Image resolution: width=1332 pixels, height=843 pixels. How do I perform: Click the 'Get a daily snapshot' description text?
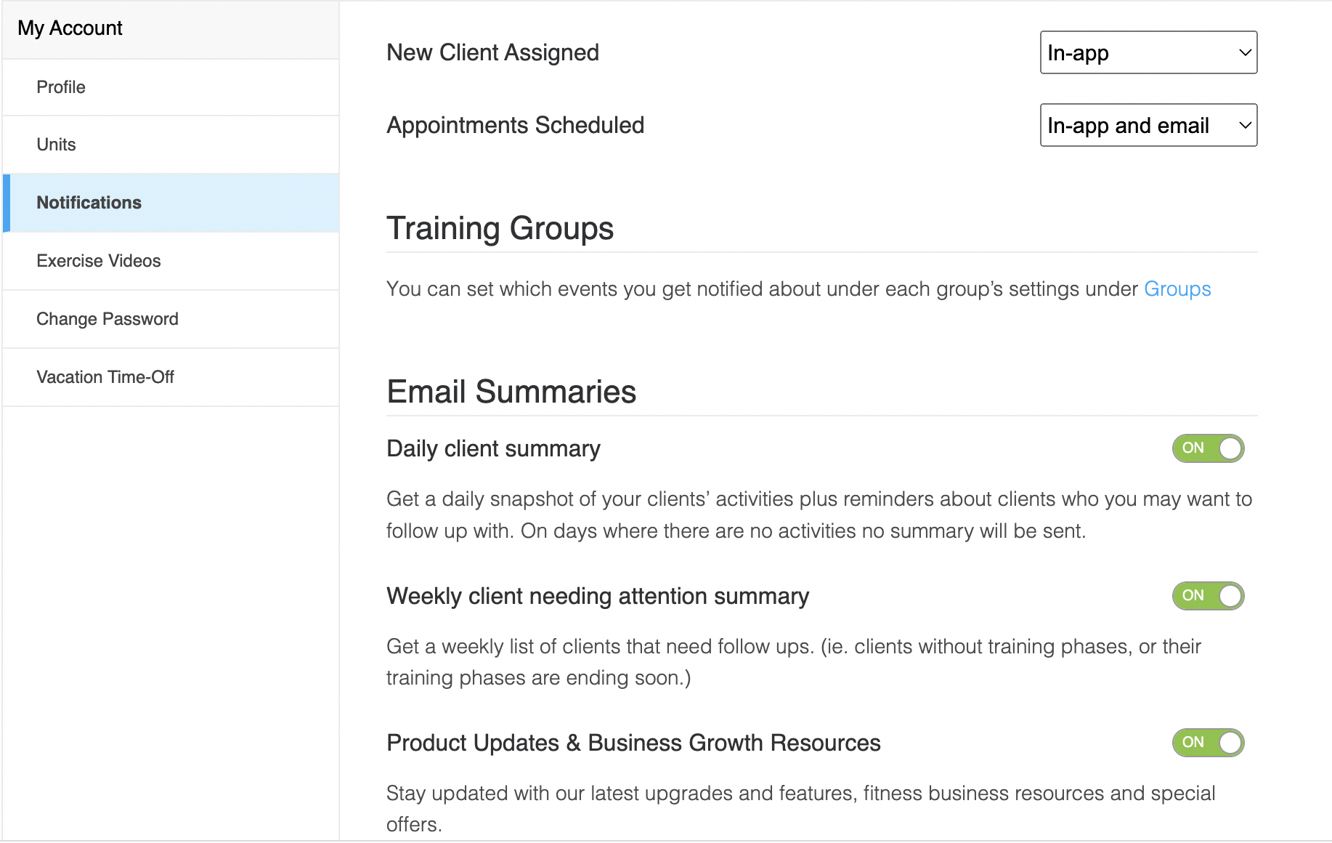coord(819,515)
